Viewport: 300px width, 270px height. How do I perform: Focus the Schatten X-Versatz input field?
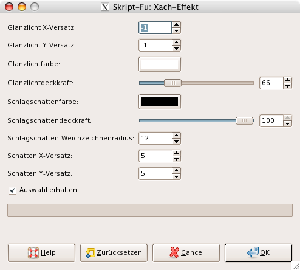point(155,156)
